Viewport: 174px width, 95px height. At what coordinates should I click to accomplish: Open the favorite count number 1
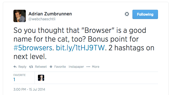(x=14, y=80)
